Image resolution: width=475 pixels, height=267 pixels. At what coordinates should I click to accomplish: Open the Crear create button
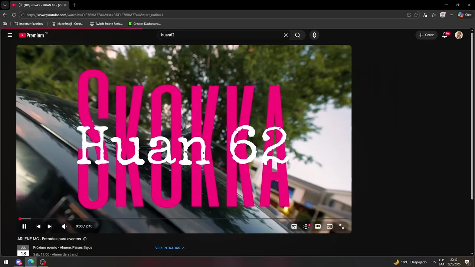click(426, 35)
